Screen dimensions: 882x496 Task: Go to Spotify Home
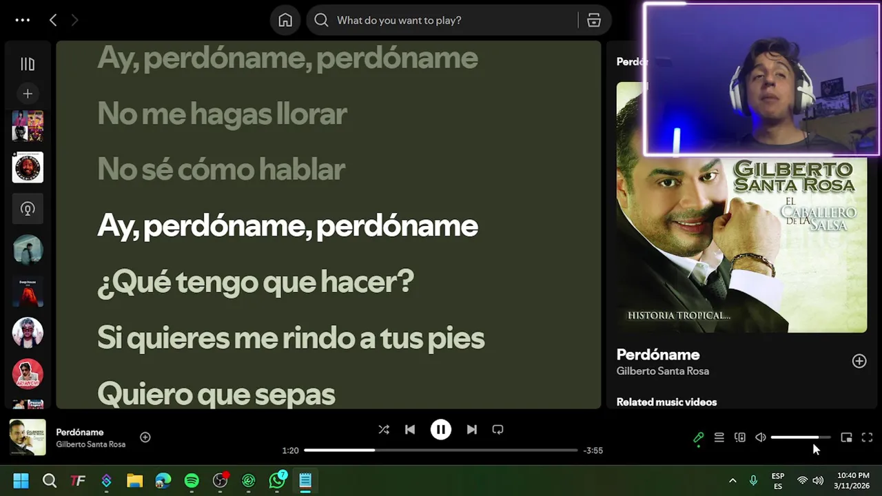coord(285,20)
